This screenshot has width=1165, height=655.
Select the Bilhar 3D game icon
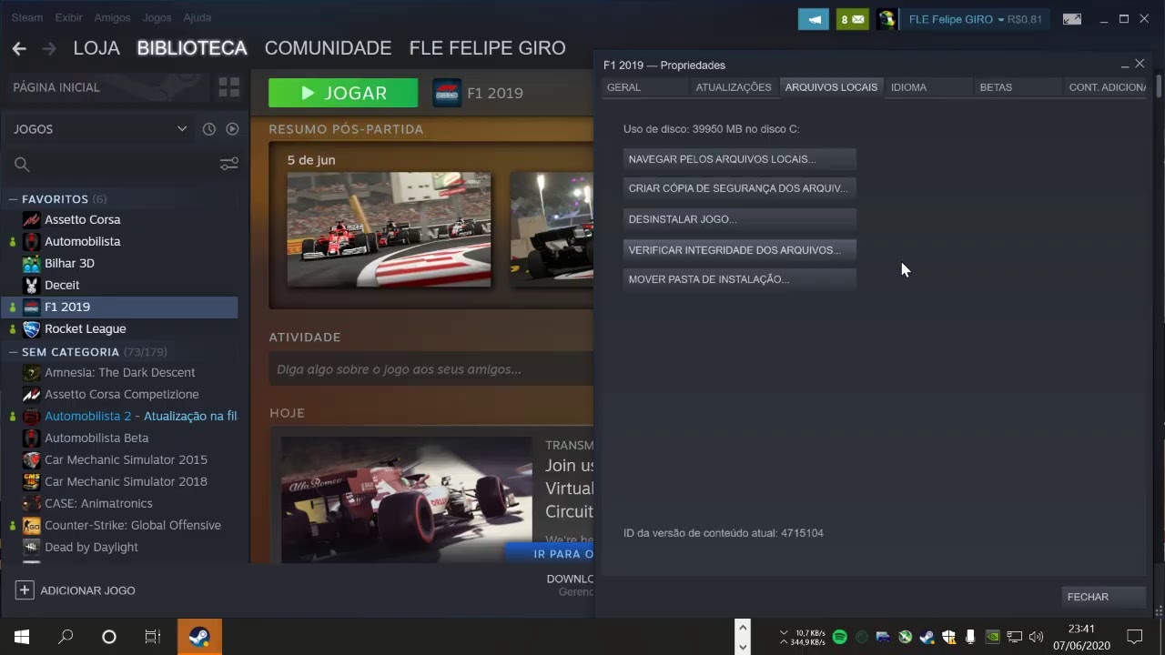[x=32, y=263]
